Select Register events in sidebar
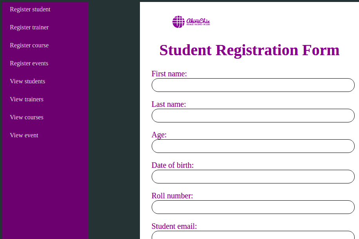The height and width of the screenshot is (239, 359). pos(29,63)
